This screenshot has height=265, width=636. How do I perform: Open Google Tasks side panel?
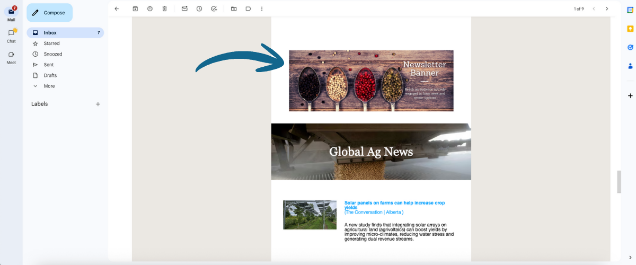[630, 48]
